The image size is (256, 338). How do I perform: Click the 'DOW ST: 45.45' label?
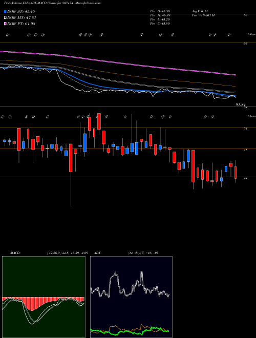click(21, 11)
